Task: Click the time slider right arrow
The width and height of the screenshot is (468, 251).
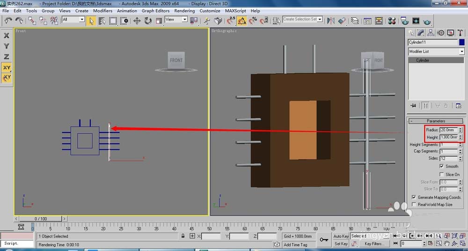Action: [64, 219]
